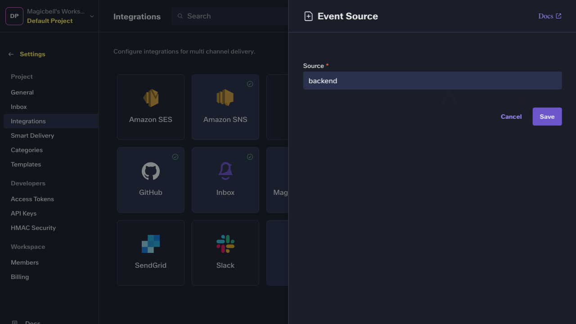This screenshot has width=576, height=324.
Task: Click GitHub card enabled checkmark
Action: pos(175,157)
